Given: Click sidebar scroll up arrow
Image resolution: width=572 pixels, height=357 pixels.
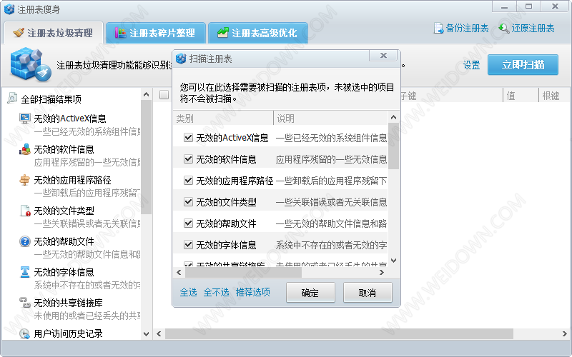Looking at the screenshot, I should (147, 94).
